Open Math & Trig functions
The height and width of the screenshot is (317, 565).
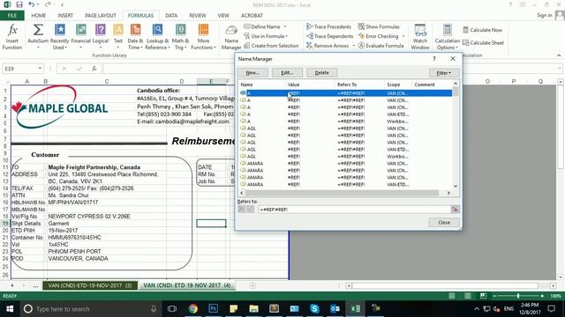click(180, 37)
